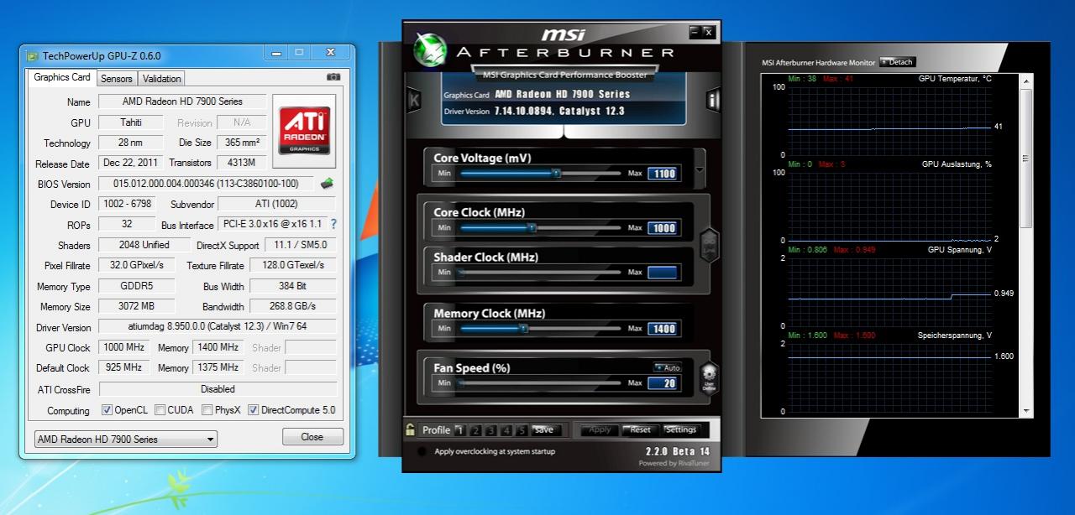Switch to the Sensors tab
Viewport: 1075px width, 515px height.
(116, 78)
